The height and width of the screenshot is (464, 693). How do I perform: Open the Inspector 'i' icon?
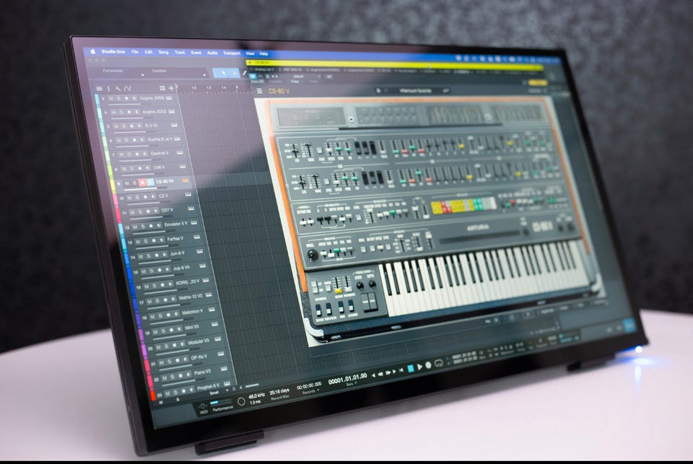click(x=109, y=88)
